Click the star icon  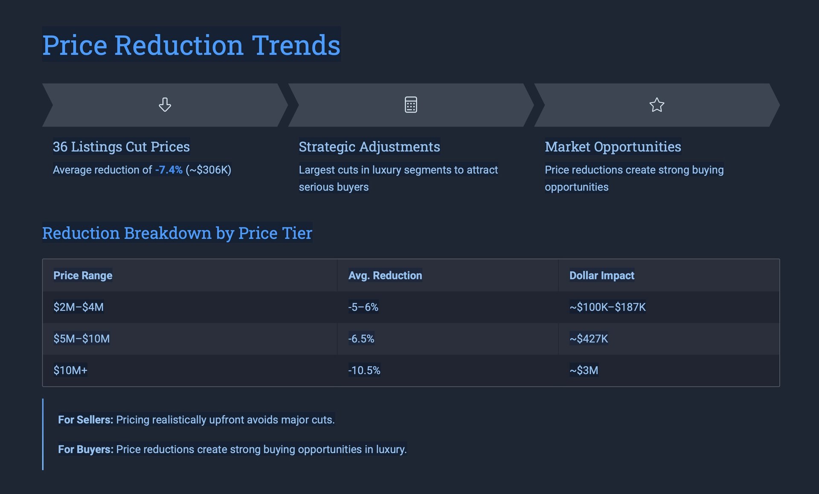point(656,105)
